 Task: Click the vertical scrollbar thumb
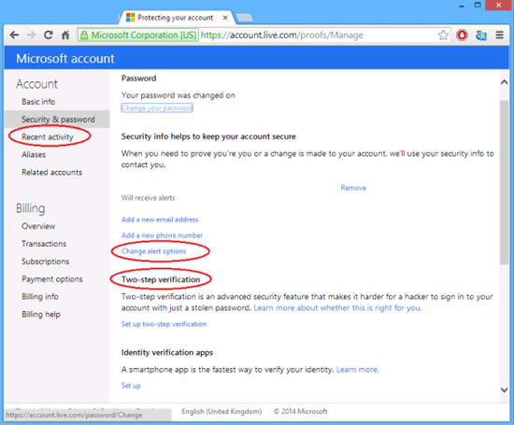click(x=504, y=182)
